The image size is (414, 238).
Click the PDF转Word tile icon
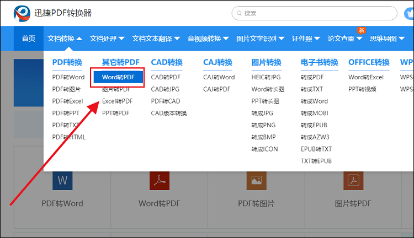[x=62, y=180]
